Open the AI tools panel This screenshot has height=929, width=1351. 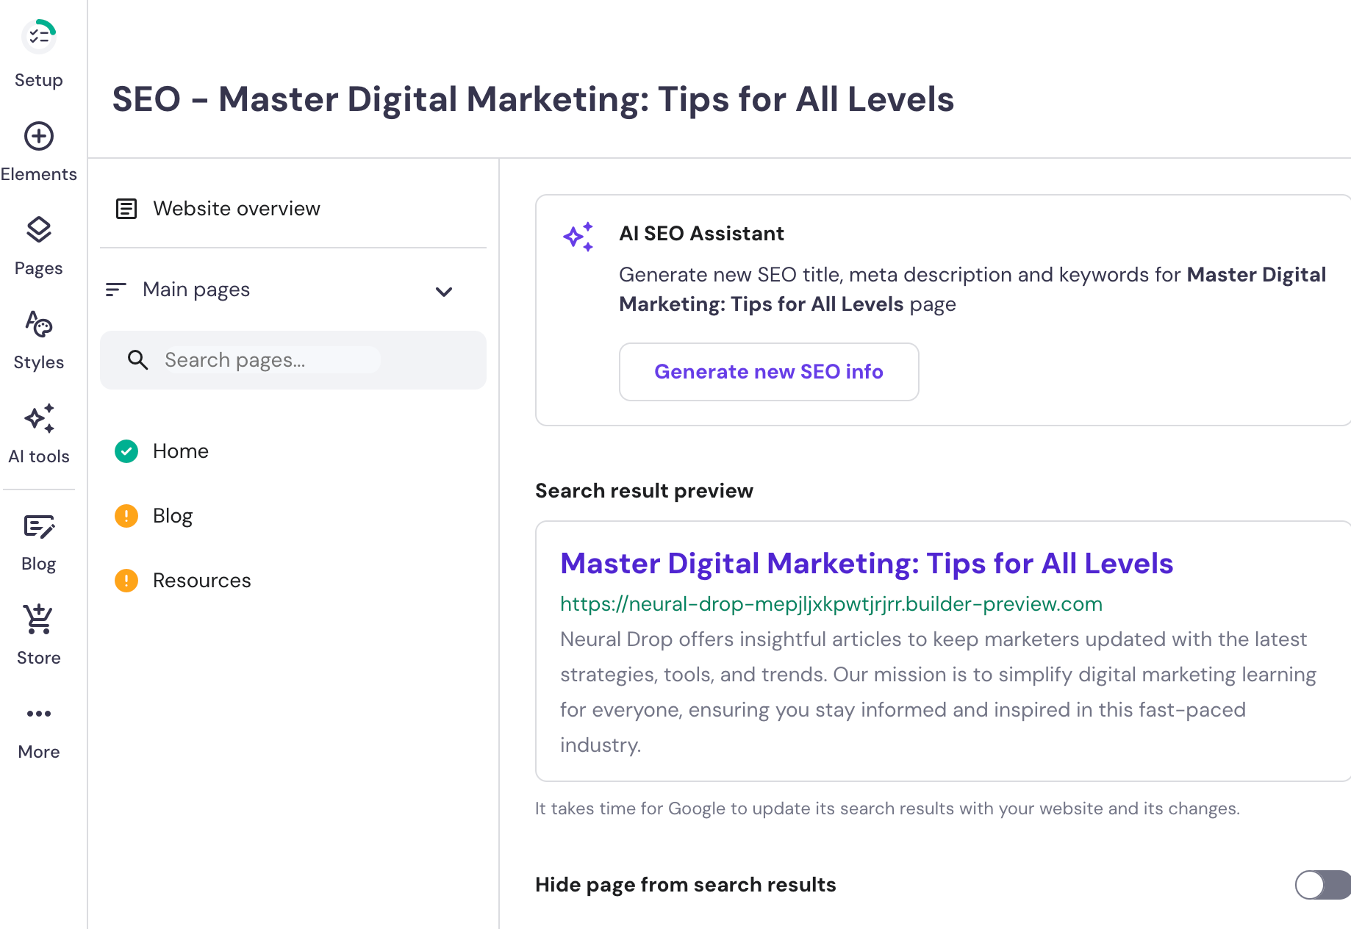[39, 430]
